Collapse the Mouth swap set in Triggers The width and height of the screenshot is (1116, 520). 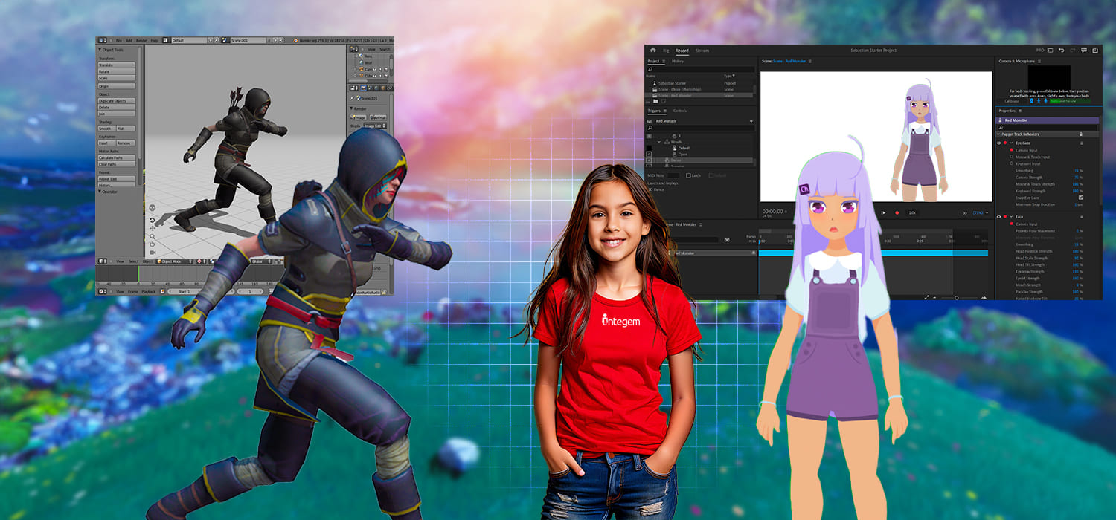659,142
